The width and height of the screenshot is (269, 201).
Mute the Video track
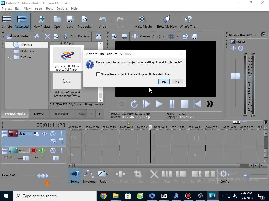53,133
